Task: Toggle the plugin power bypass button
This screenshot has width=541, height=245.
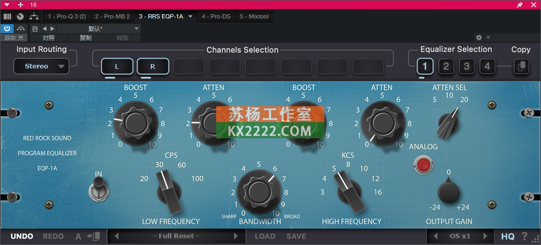Action: pyautogui.click(x=7, y=28)
